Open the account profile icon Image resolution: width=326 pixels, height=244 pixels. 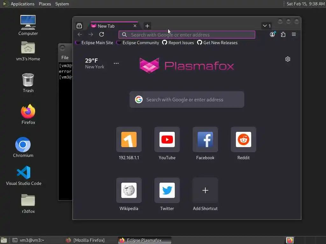coord(273,34)
